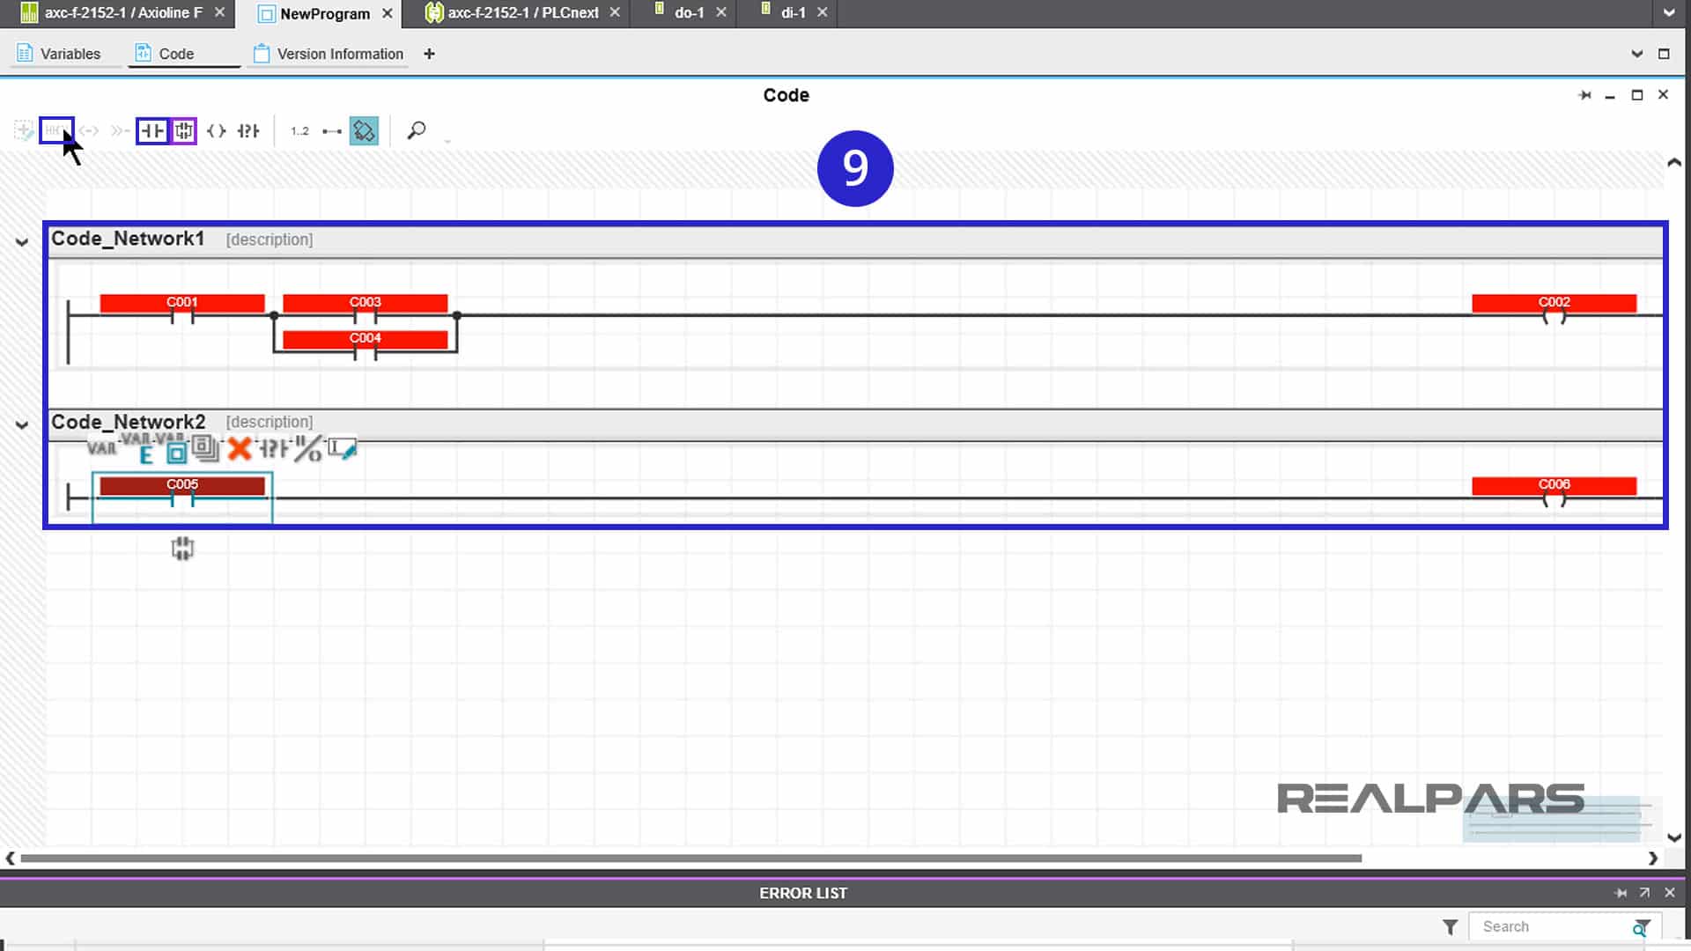Select the contact insertion icon
Viewport: 1691px width, 951px height.
tap(151, 130)
